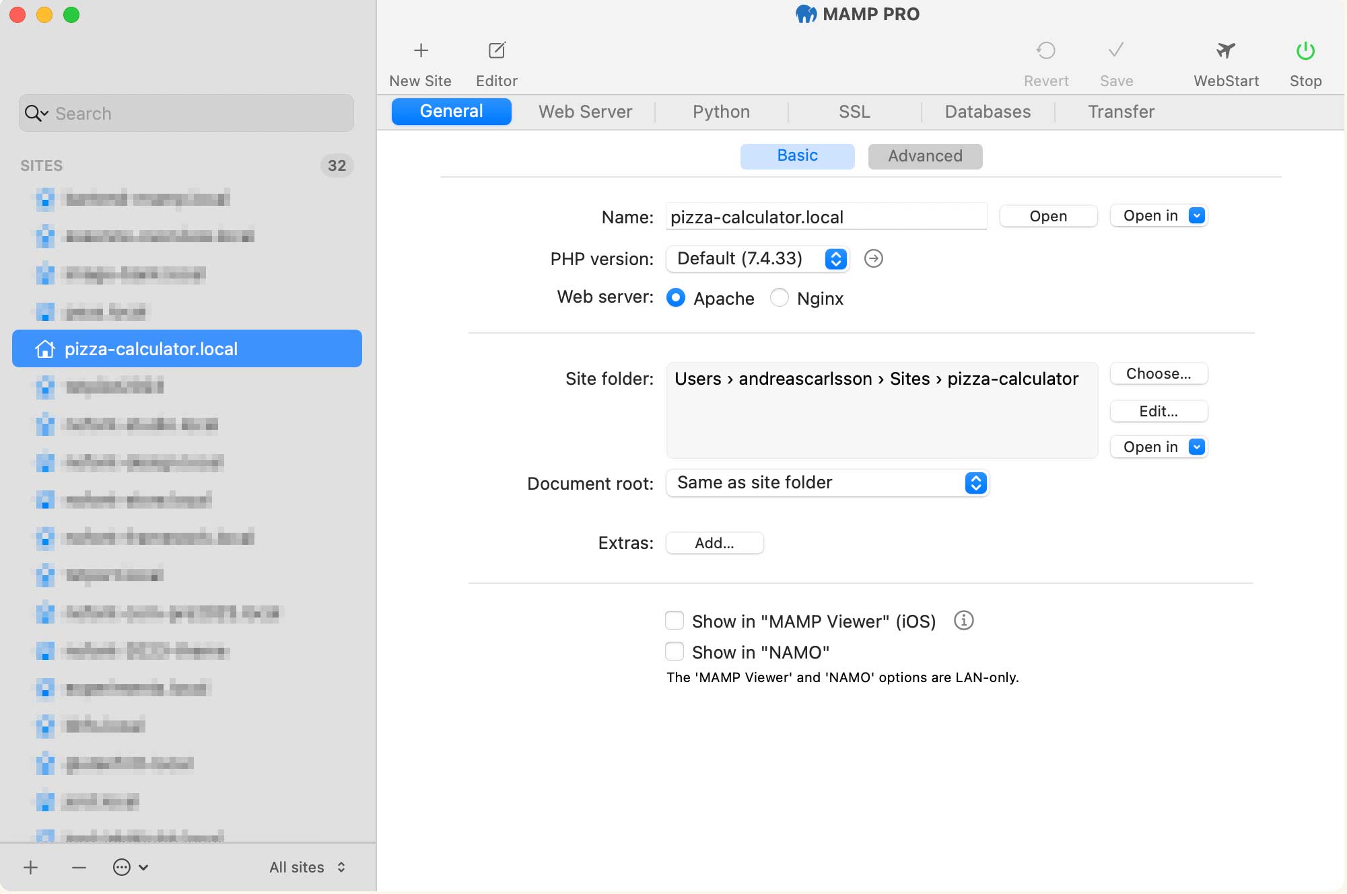Screen dimensions: 1347x894
Task: Switch to the Web Server tab
Action: [x=585, y=112]
